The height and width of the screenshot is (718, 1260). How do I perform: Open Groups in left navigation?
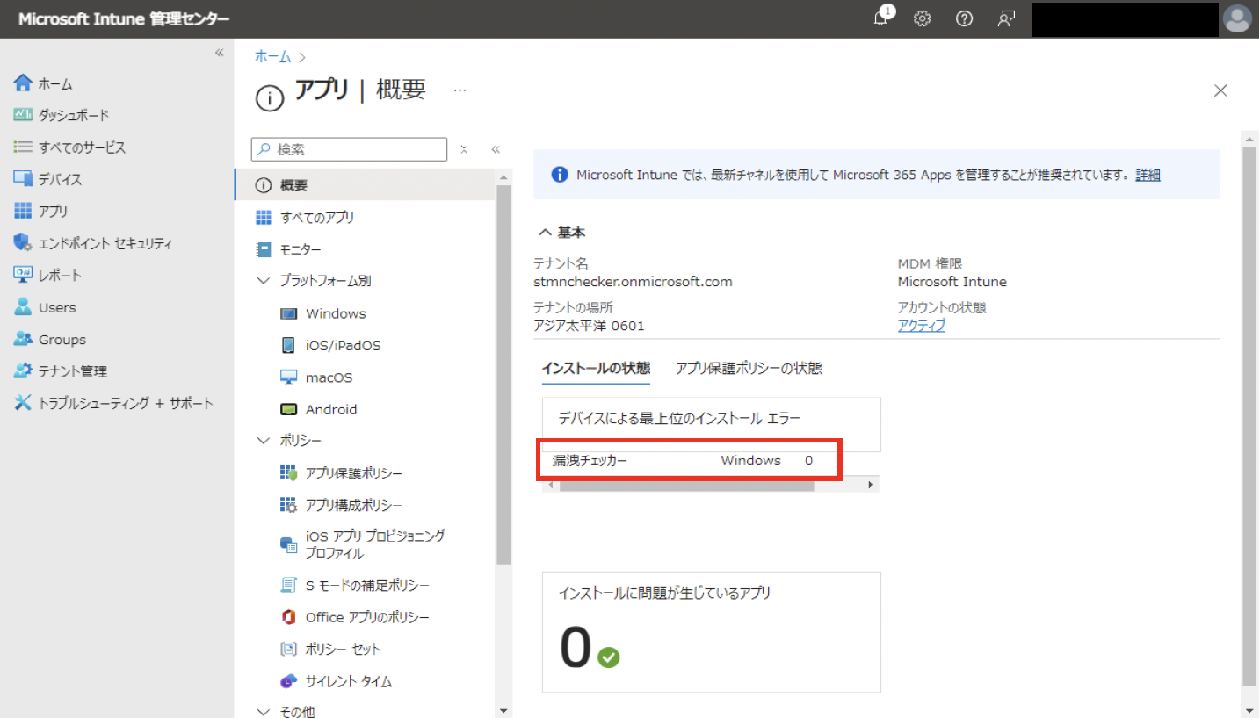50,339
